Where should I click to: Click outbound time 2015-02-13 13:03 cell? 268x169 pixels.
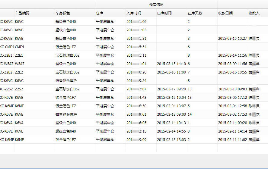171,140
